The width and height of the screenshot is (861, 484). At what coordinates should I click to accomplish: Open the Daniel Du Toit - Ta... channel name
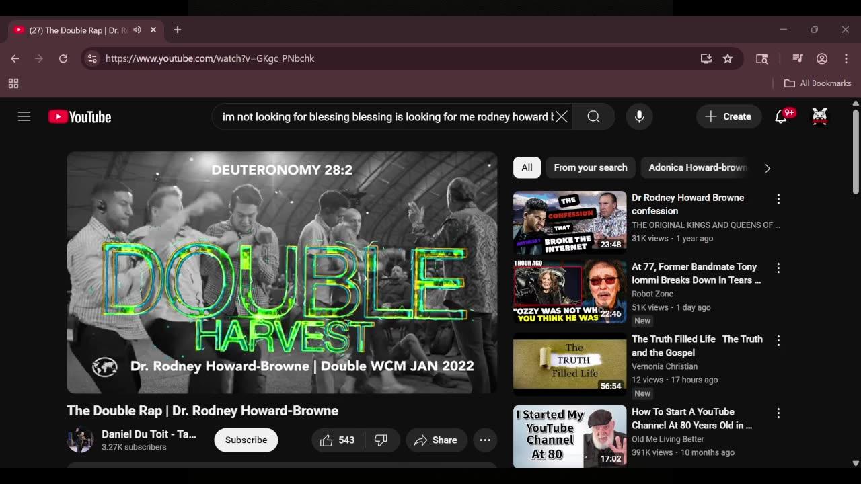click(149, 434)
